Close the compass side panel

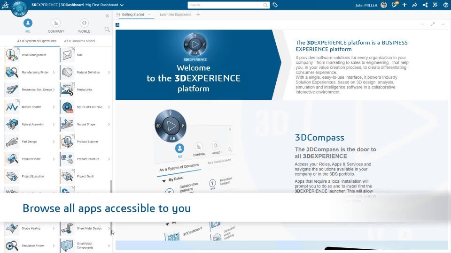107,16
